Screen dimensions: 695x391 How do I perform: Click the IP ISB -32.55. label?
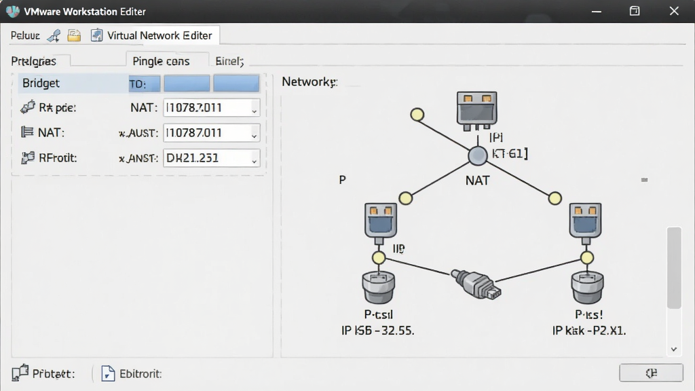click(x=377, y=331)
